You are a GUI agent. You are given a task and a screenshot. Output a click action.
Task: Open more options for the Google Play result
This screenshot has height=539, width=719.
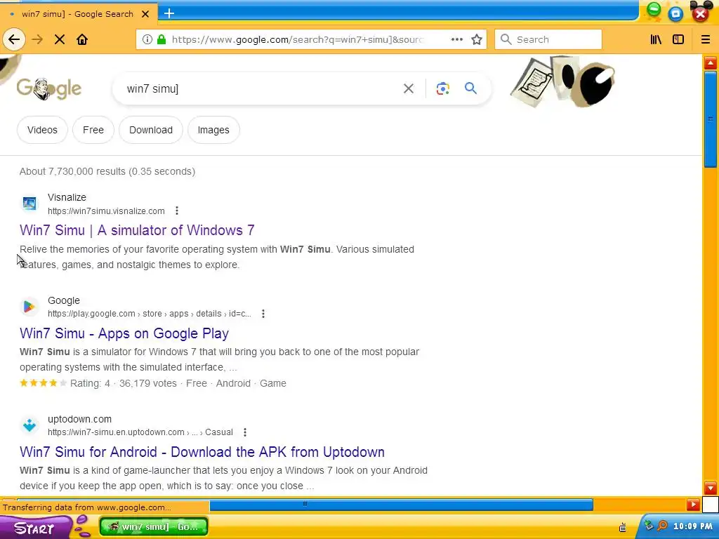[x=263, y=314]
